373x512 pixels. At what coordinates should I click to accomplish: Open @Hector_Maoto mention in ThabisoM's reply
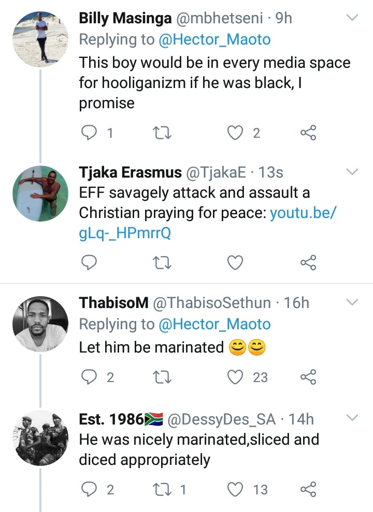214,324
